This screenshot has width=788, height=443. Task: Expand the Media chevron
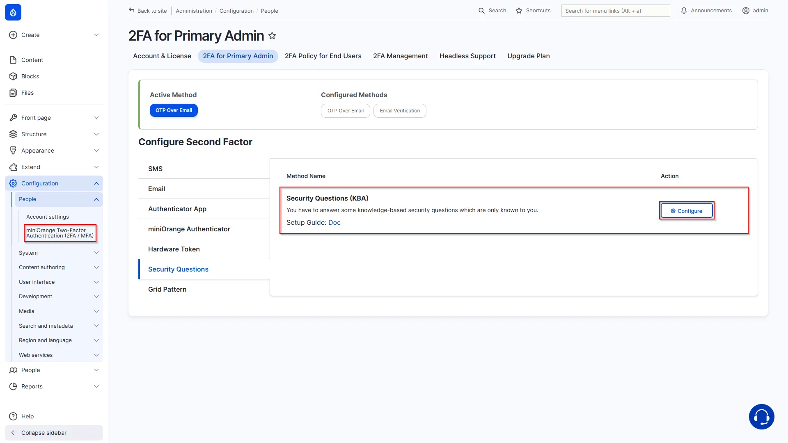click(96, 311)
